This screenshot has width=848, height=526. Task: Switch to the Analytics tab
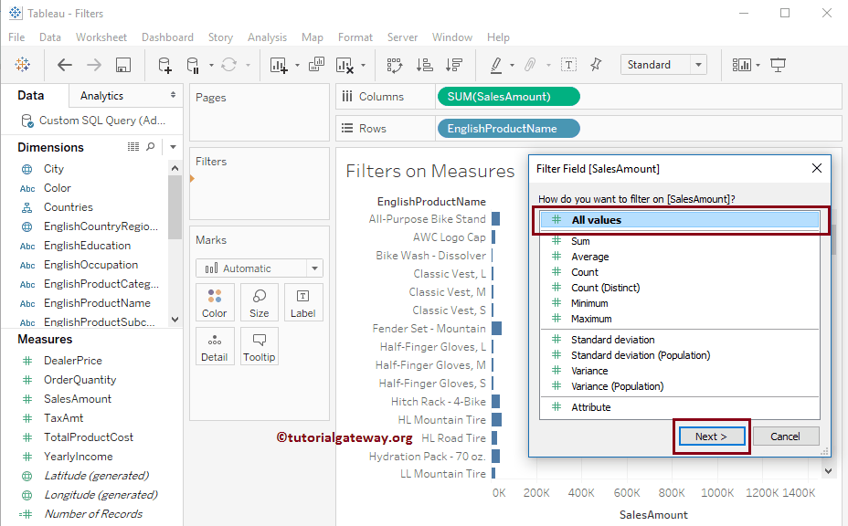[102, 96]
